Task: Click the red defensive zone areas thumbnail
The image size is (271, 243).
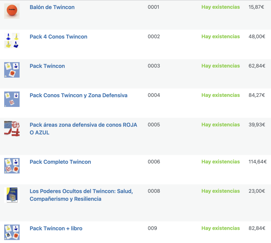Action: 12,129
